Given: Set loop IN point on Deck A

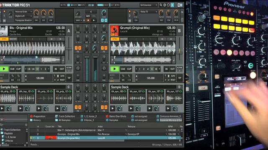Looking at the screenshot, I should [x=56, y=69].
